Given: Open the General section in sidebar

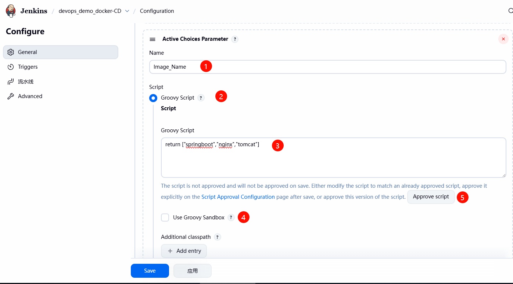Looking at the screenshot, I should tap(61, 52).
